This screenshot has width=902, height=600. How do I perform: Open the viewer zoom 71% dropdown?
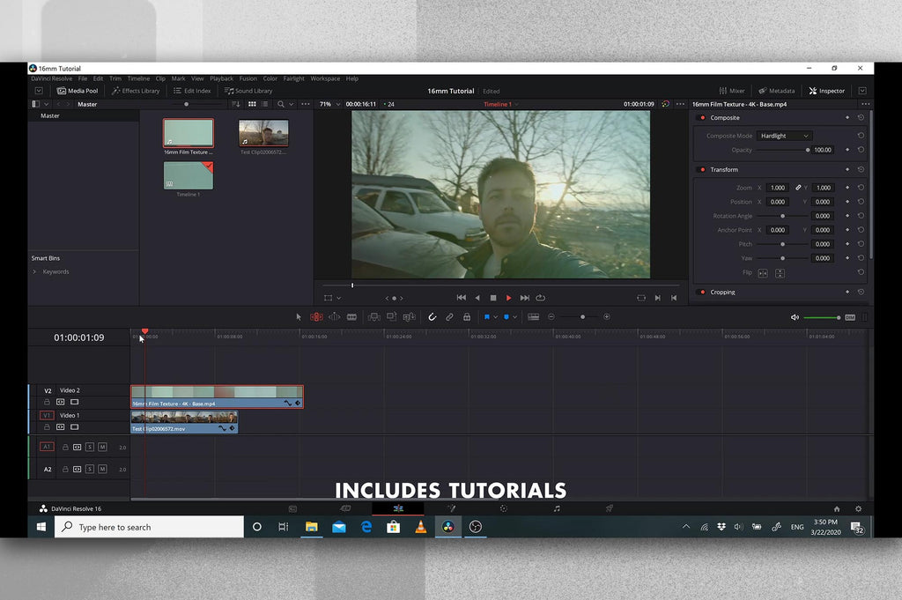(328, 104)
